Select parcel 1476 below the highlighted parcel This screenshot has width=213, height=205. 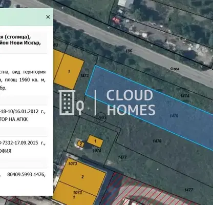coord(157,141)
